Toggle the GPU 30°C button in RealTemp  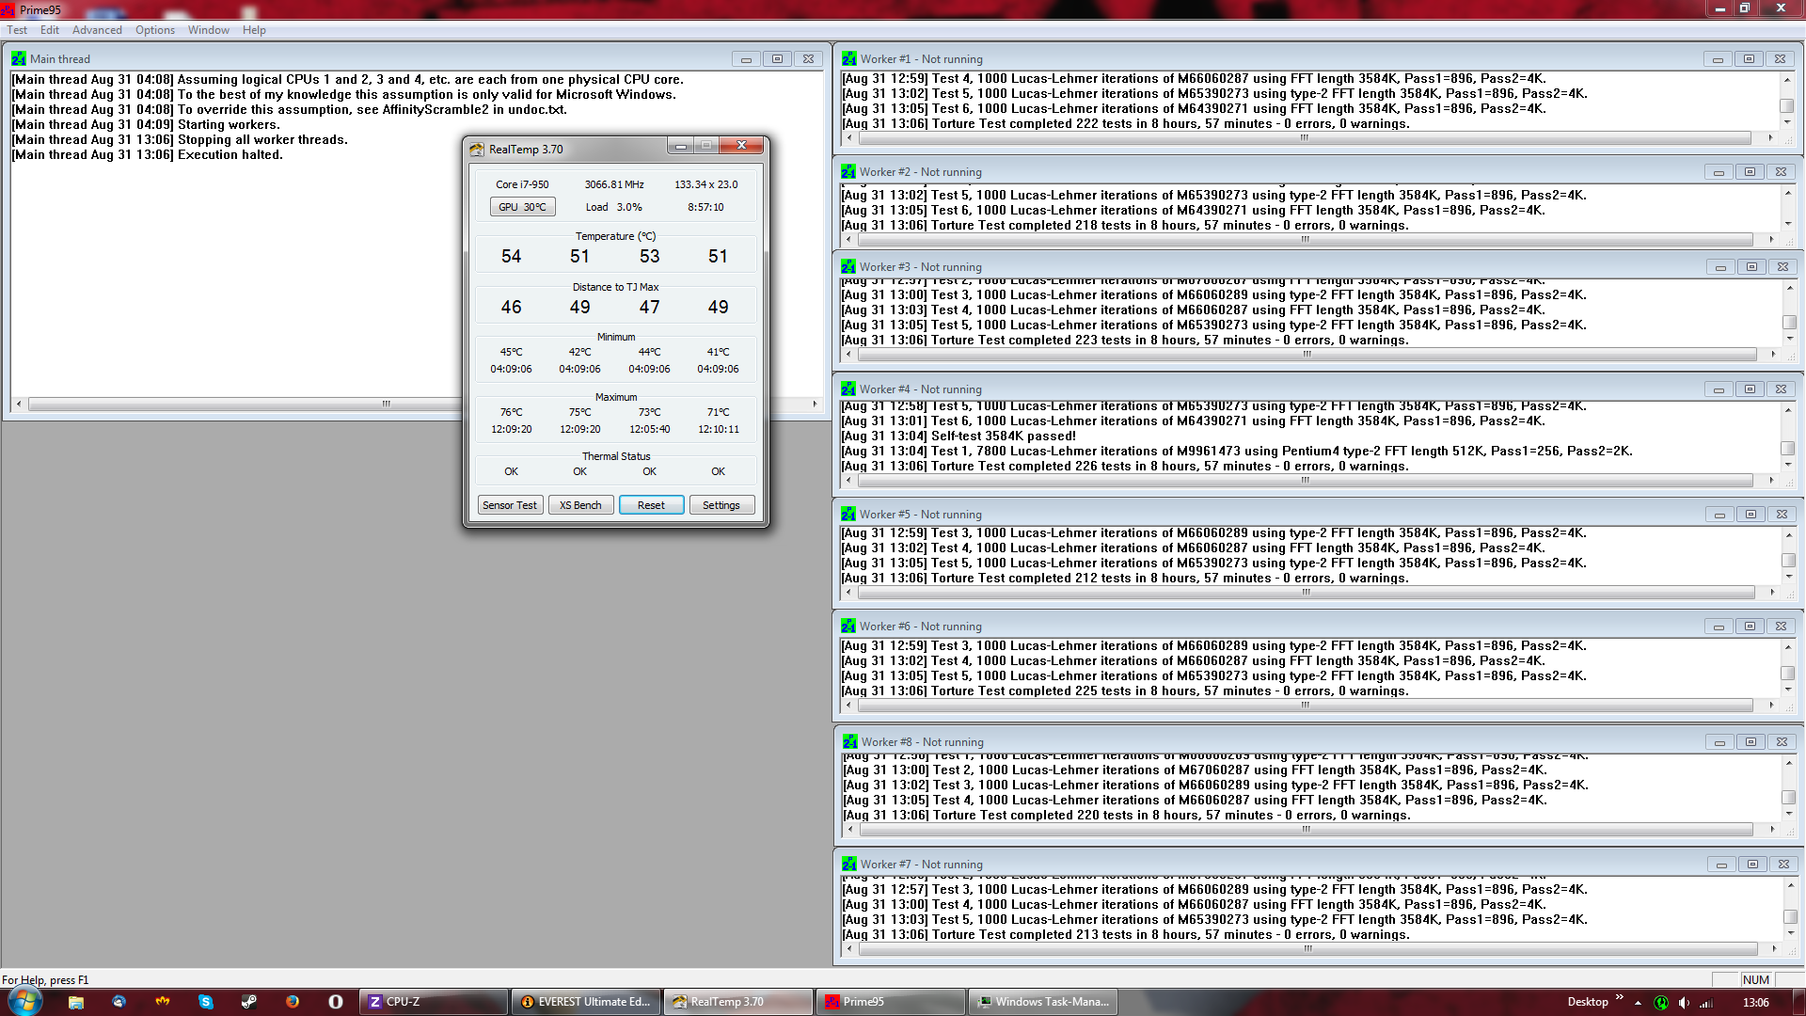(x=522, y=207)
